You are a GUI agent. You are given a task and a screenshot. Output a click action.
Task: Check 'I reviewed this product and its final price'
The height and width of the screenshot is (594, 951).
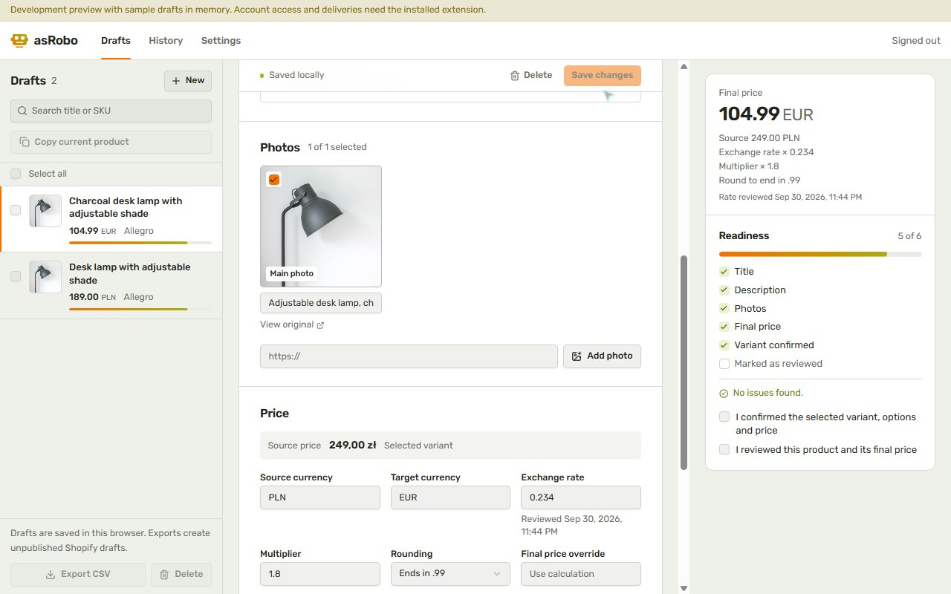[724, 450]
